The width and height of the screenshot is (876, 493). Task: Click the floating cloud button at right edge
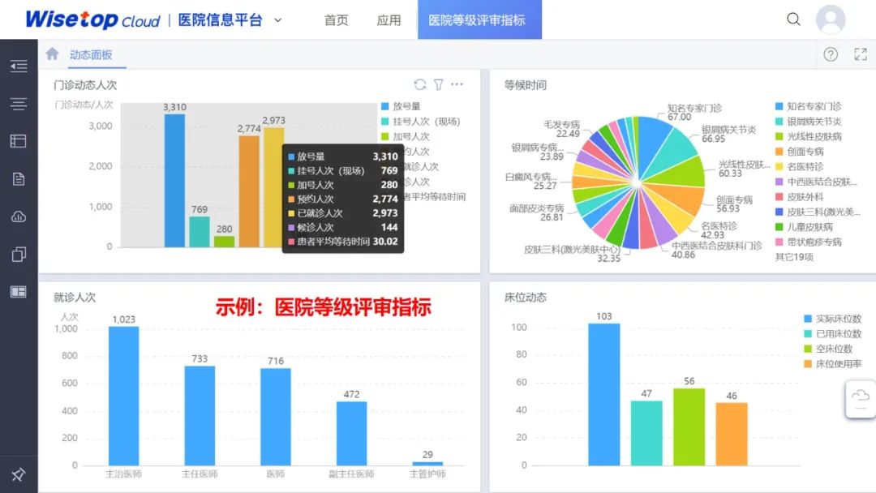[x=861, y=399]
